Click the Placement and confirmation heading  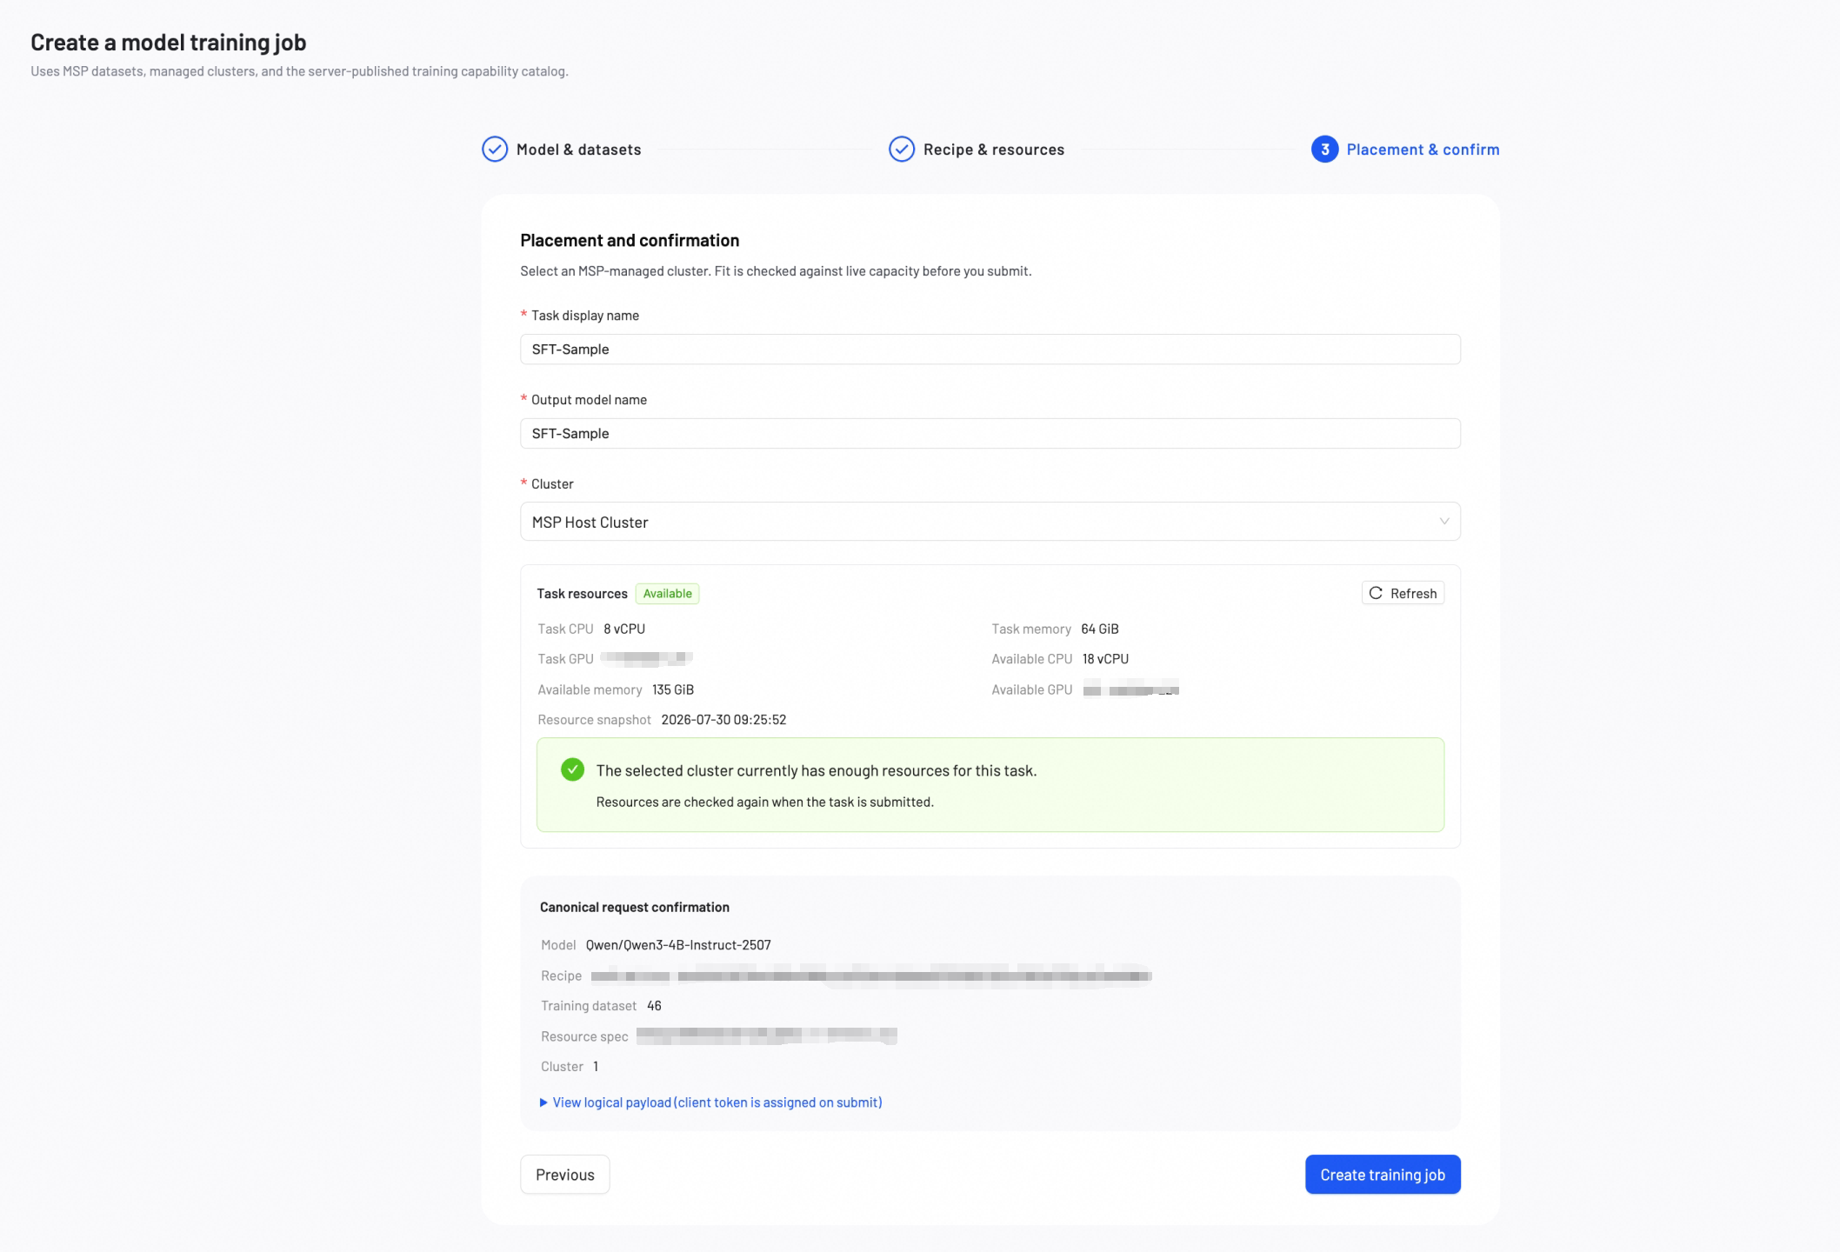point(630,240)
